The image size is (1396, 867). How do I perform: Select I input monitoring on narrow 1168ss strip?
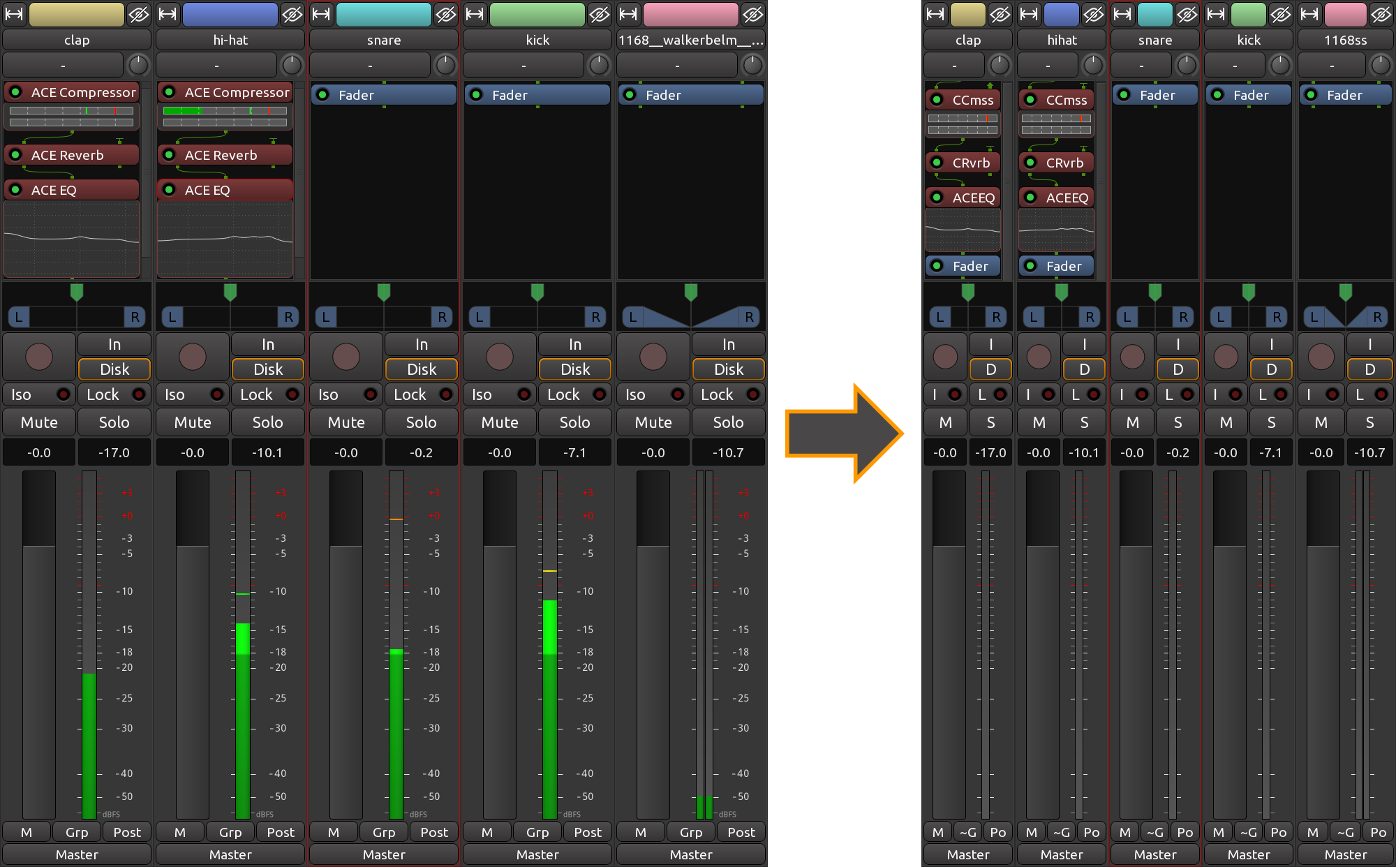coord(1369,344)
